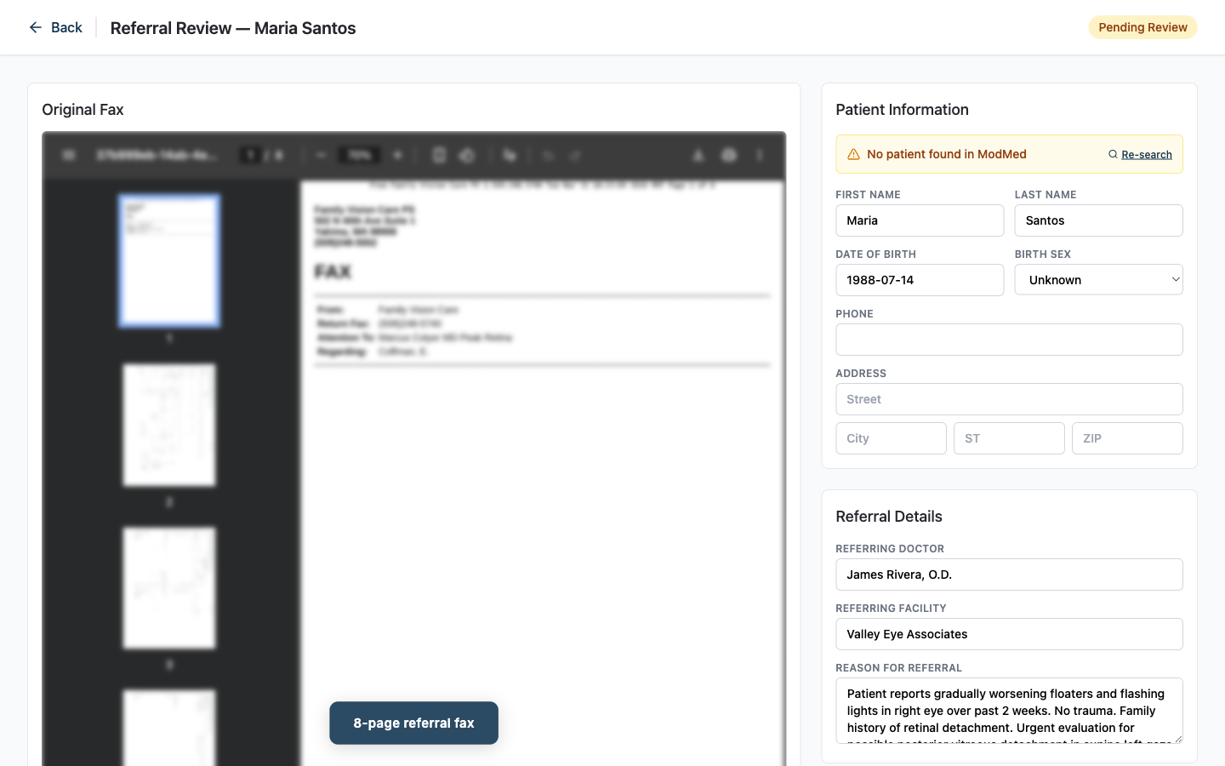Toggle the PDF thumbnail sidebar
The height and width of the screenshot is (766, 1225).
tap(68, 155)
